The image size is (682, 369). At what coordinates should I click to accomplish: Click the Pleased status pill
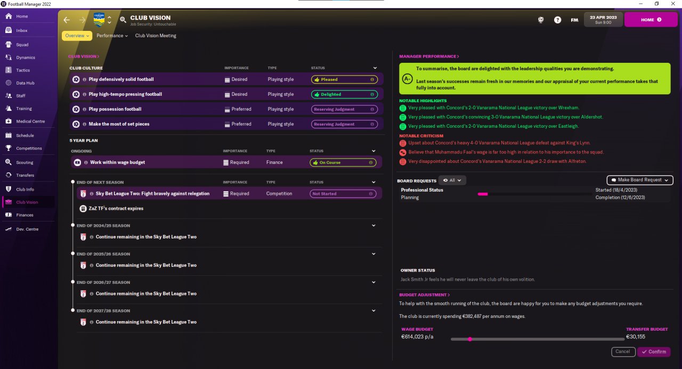tap(344, 79)
